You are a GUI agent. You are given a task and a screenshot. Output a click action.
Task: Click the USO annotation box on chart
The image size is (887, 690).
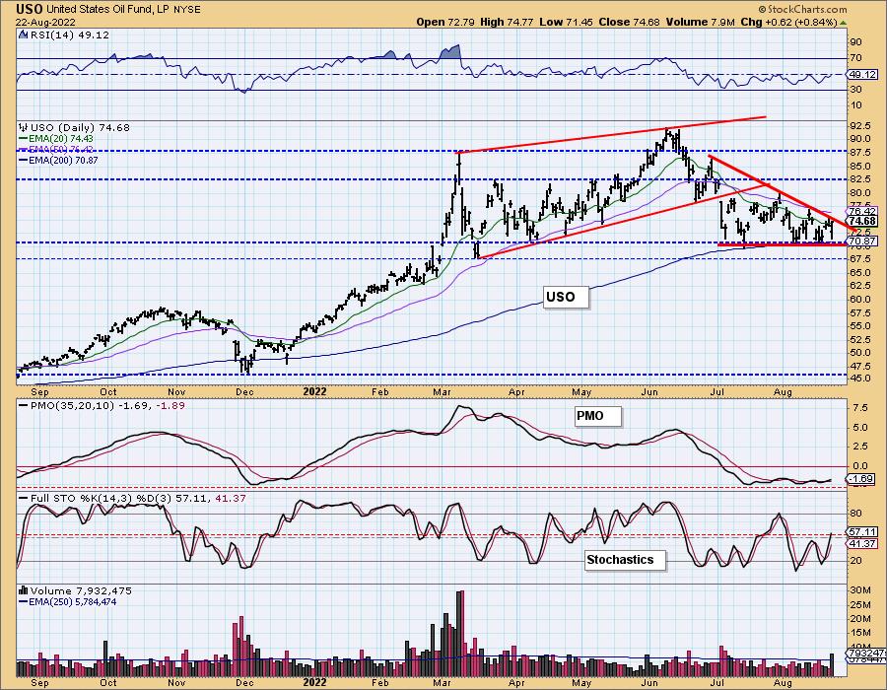[x=566, y=297]
